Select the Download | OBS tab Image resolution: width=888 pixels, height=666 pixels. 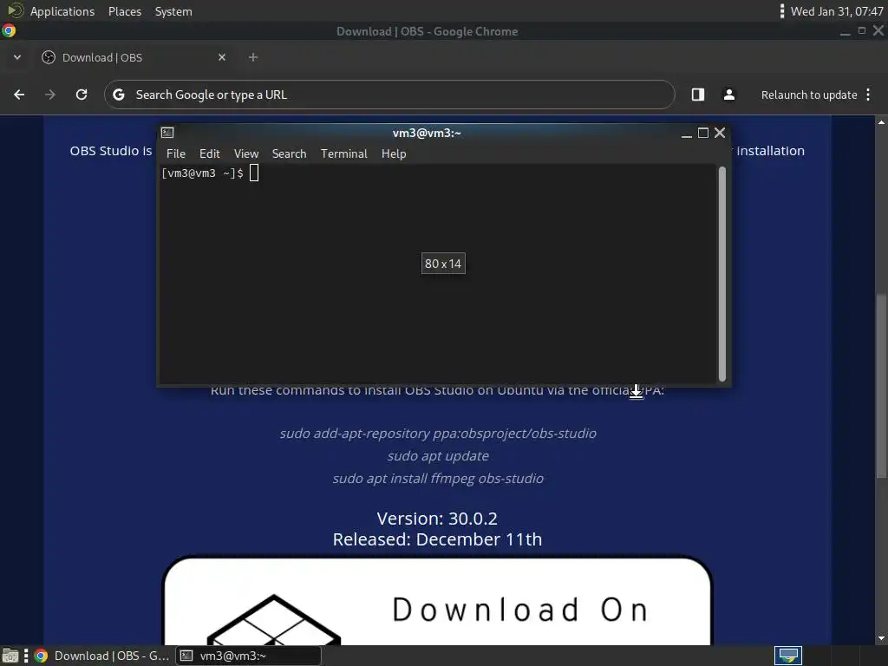(x=133, y=57)
